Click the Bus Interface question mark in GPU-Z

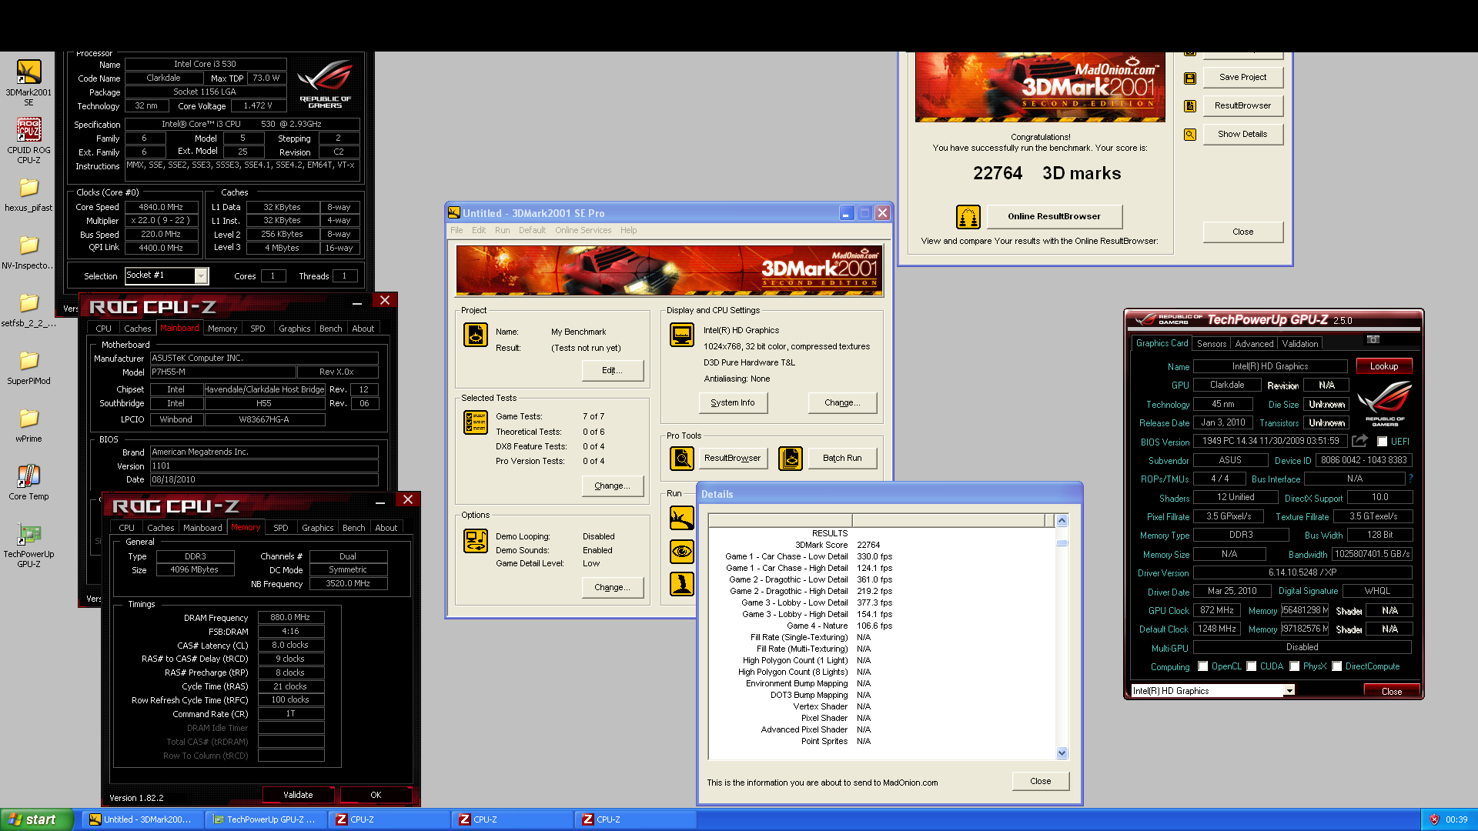pyautogui.click(x=1411, y=479)
